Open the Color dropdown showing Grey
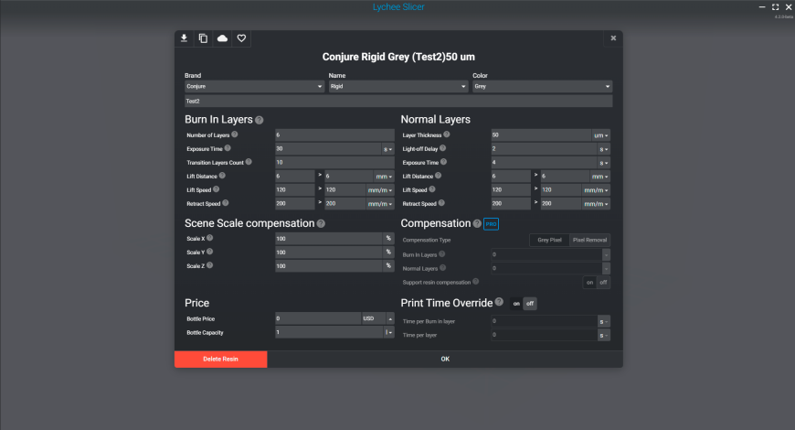The image size is (795, 430). tap(543, 86)
